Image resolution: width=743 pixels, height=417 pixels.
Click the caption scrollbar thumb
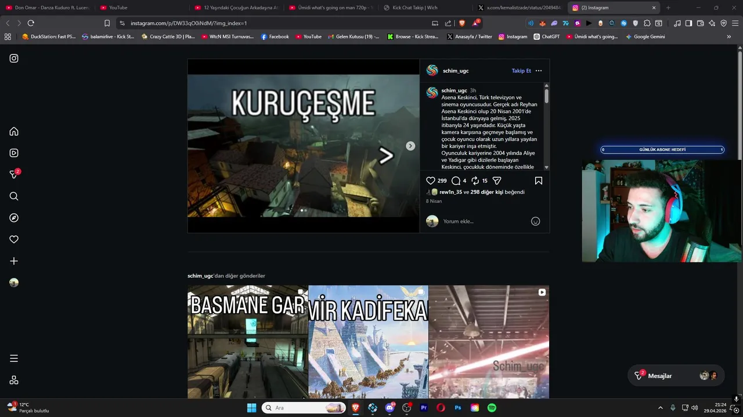[546, 96]
